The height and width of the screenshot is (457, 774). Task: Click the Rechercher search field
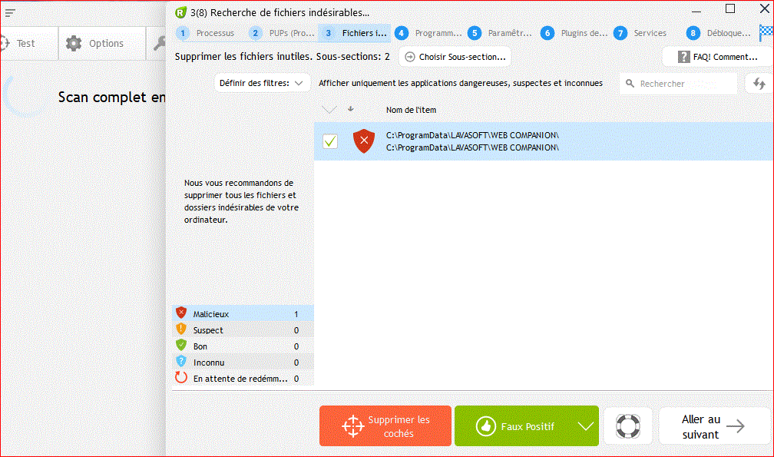click(678, 84)
